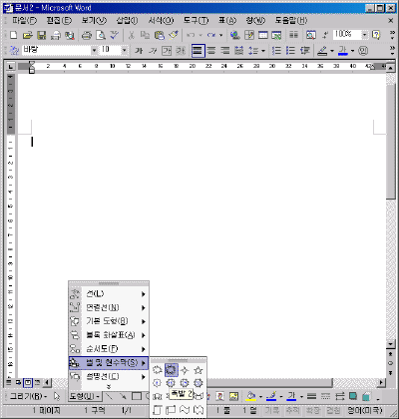Screen dimensions: 399x419
Task: Click the Insert Picture icon in drawing toolbar
Action: pos(233,396)
